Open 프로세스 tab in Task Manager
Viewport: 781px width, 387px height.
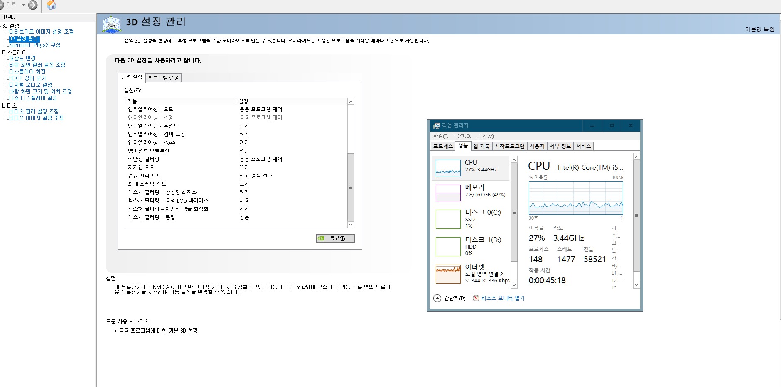[x=443, y=146]
